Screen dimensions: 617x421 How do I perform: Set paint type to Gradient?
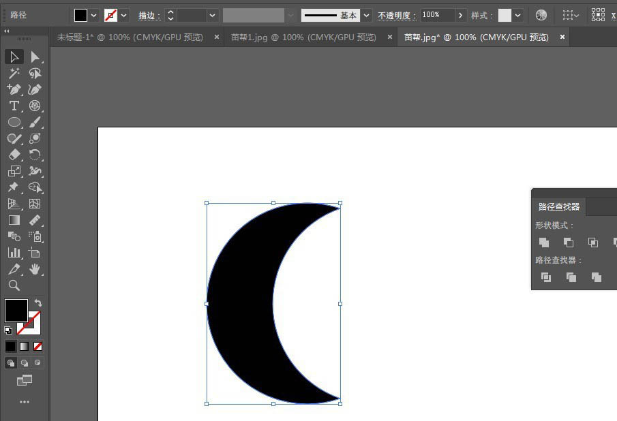25,346
